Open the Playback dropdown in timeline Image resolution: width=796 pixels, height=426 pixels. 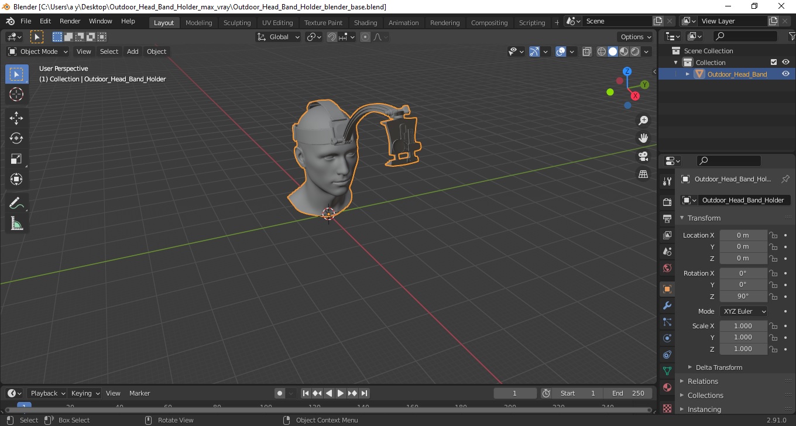(47, 393)
